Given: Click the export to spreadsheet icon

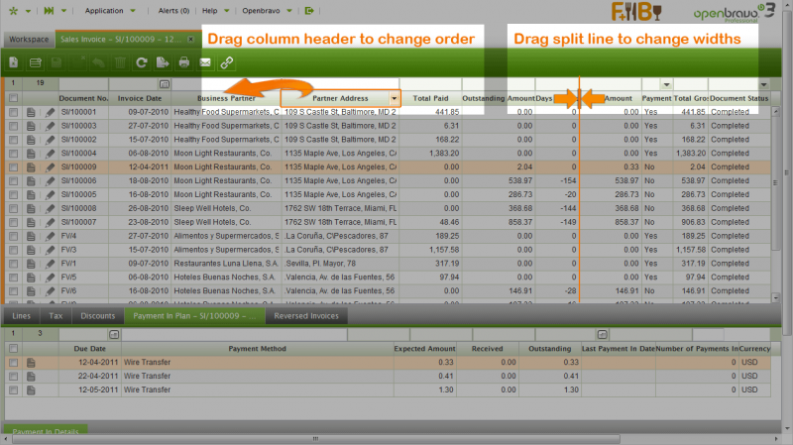Looking at the screenshot, I should click(163, 62).
